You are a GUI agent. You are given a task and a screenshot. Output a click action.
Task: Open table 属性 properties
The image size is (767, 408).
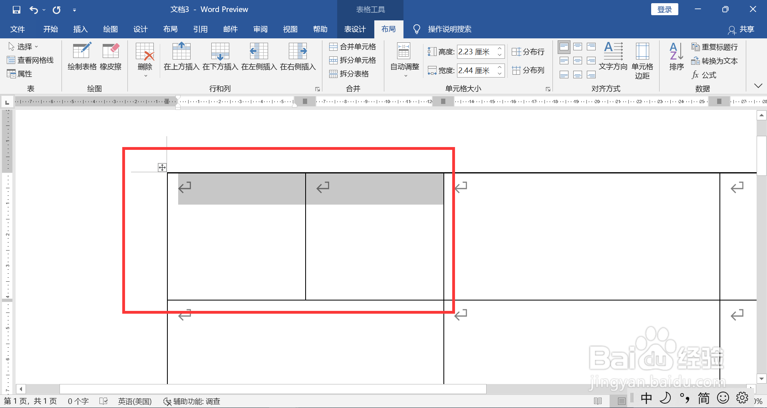click(20, 74)
